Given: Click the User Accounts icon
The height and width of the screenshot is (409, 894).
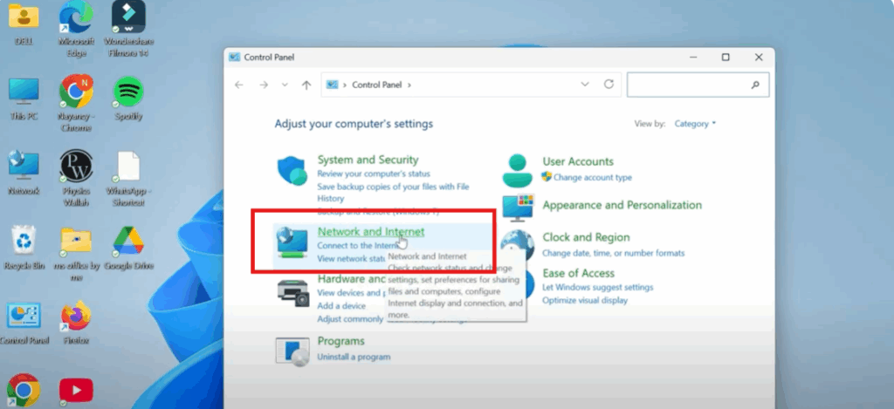Looking at the screenshot, I should click(518, 170).
